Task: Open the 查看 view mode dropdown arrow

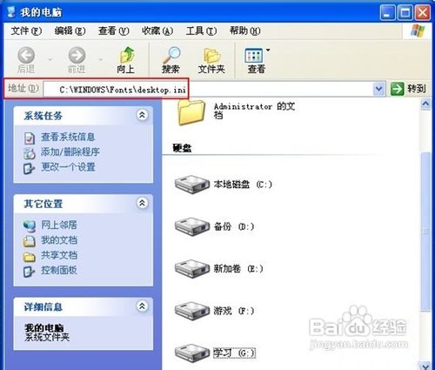Action: pyautogui.click(x=268, y=50)
